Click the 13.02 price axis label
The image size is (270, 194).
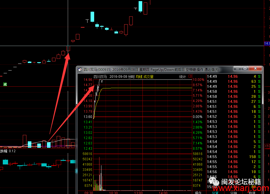(88, 133)
